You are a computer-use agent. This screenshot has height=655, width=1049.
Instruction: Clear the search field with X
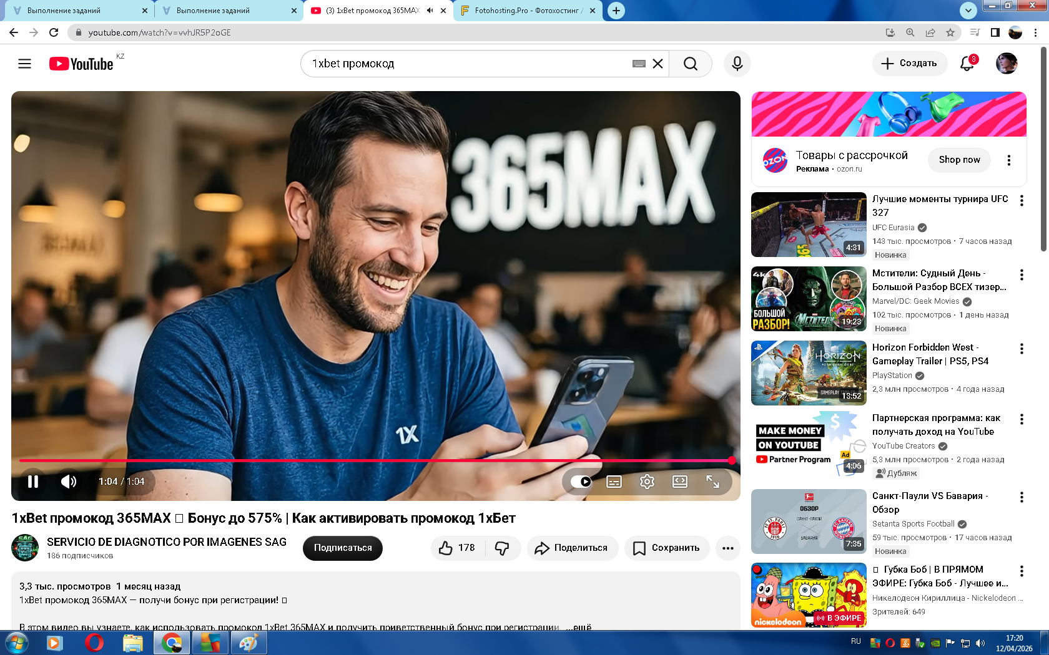[x=657, y=64]
